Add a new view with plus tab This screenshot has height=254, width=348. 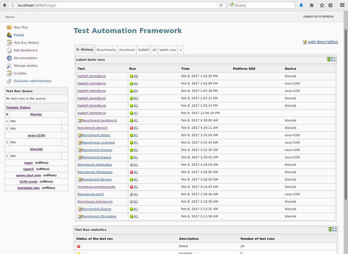[181, 50]
